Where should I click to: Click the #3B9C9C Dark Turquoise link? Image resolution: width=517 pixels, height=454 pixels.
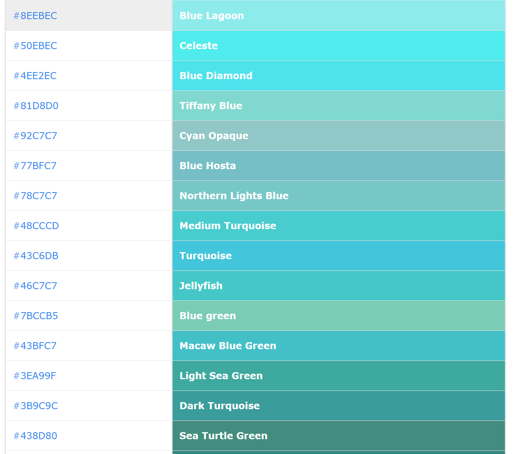[35, 406]
